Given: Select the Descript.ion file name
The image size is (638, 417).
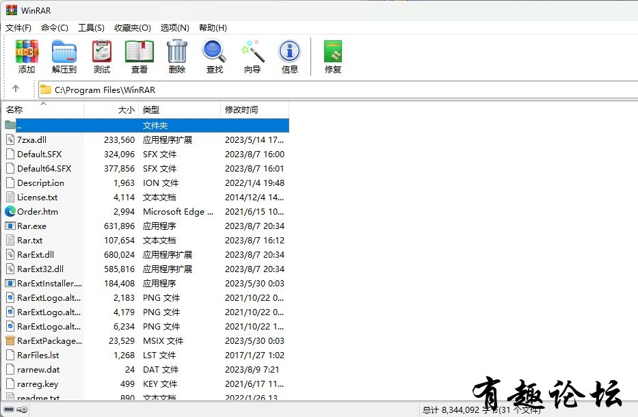Looking at the screenshot, I should tap(41, 183).
